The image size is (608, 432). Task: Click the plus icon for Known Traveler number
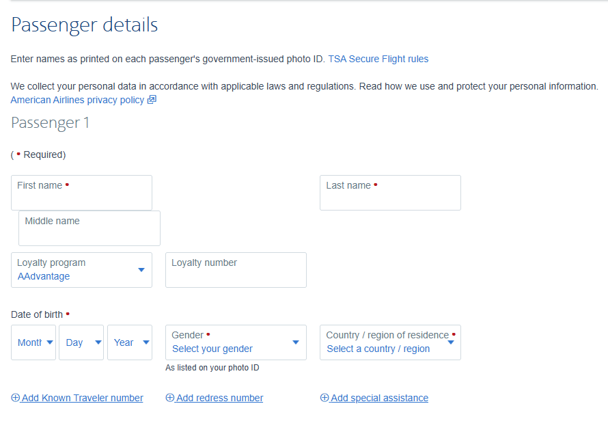[x=16, y=398]
